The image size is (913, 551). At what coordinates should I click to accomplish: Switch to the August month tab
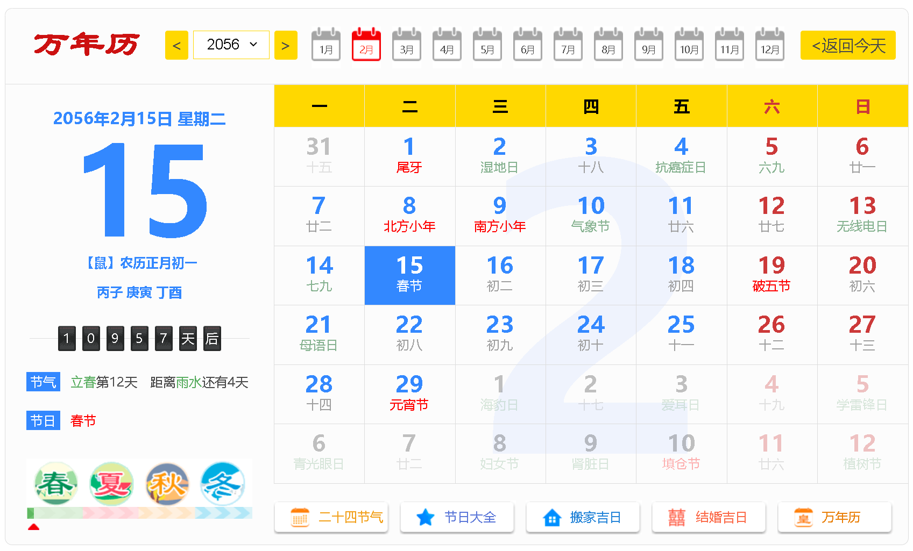(608, 45)
